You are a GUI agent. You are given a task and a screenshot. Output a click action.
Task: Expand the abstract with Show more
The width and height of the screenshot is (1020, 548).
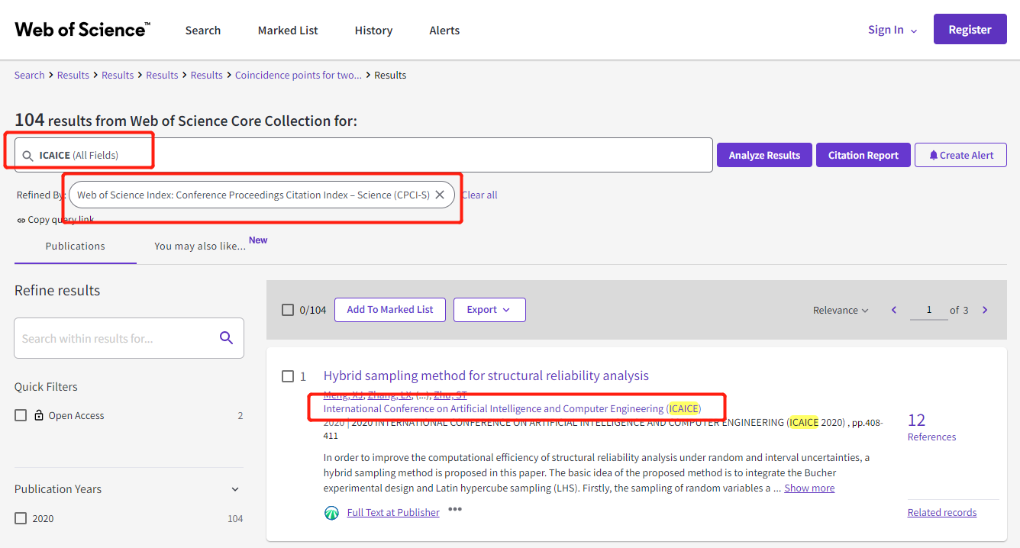[809, 488]
